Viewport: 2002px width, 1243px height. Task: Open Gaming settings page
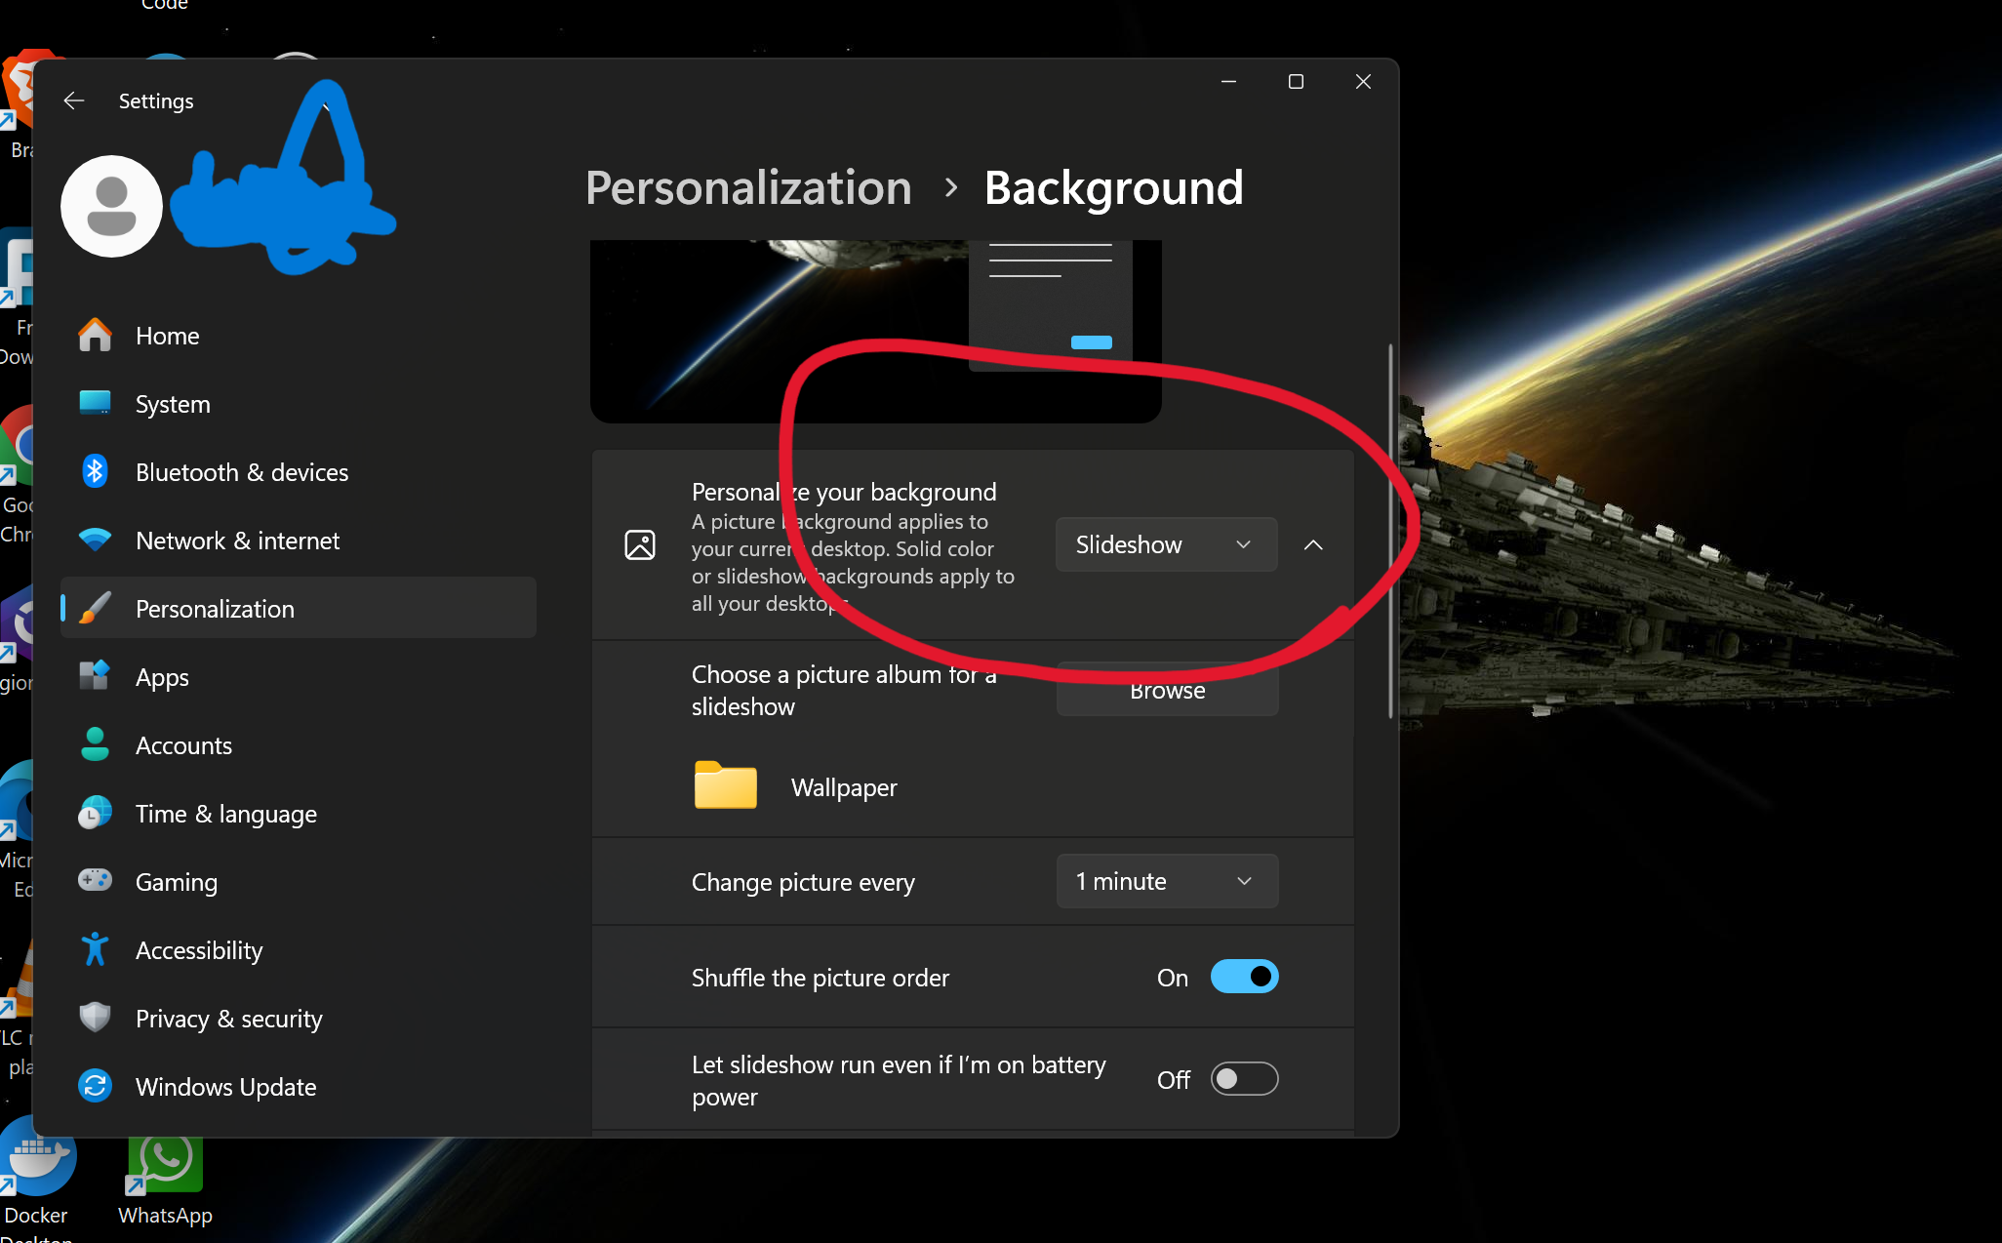[x=299, y=882]
